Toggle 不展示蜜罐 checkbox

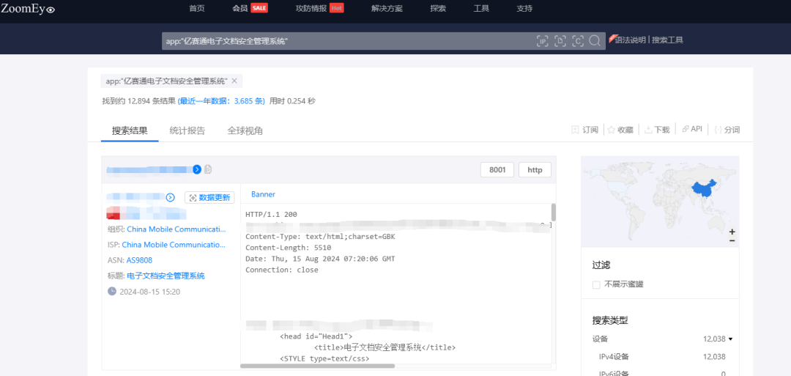click(x=596, y=284)
